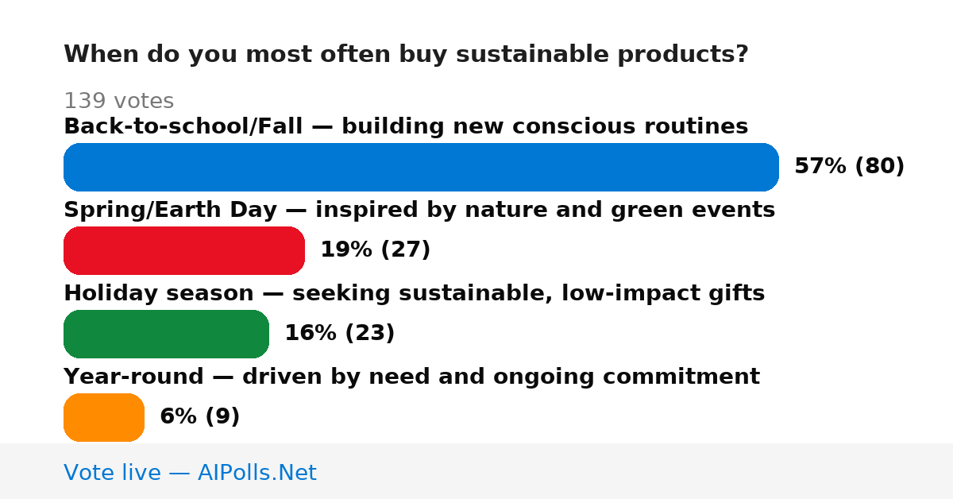Click the orange Year-round result bar

pos(104,417)
